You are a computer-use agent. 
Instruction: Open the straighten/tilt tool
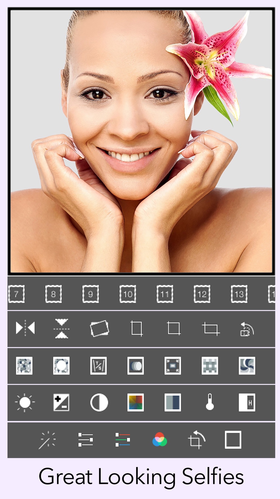[99, 328]
